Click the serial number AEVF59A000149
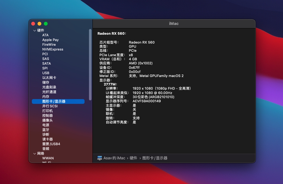 click(147, 101)
